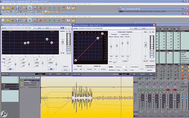Viewport: 189px width, 118px height.
Task: Enable Bypass checkbox in Parametric Equalizer
Action: pyautogui.click(x=62, y=66)
